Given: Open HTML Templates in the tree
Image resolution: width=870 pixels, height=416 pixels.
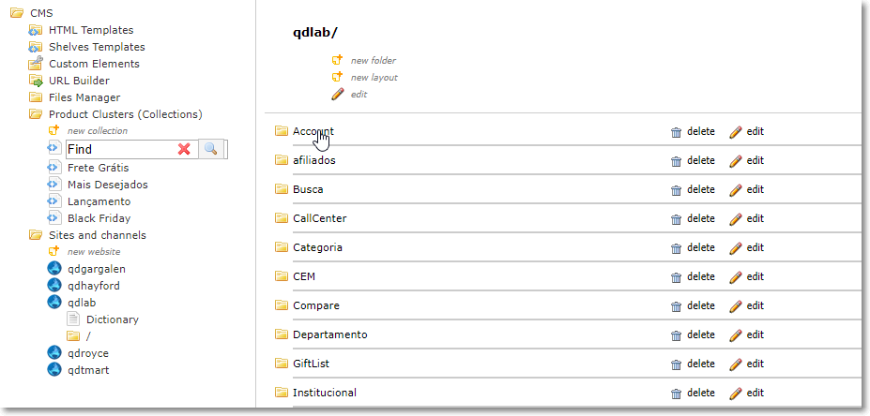Looking at the screenshot, I should pyautogui.click(x=91, y=30).
